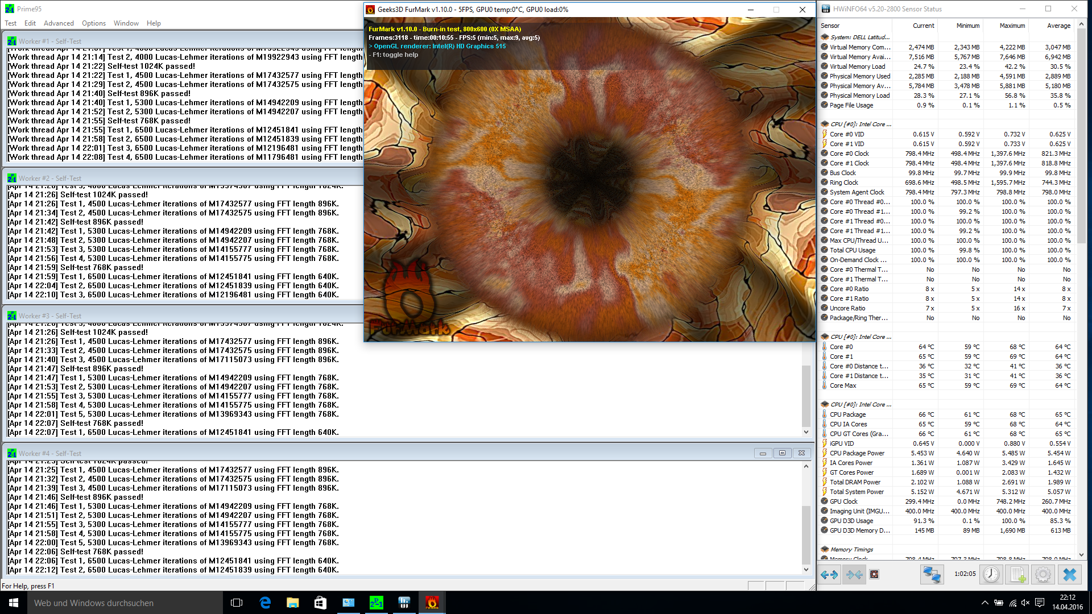The height and width of the screenshot is (614, 1092).
Task: Open HWiNFO sensor settings gear icon
Action: click(x=1043, y=575)
